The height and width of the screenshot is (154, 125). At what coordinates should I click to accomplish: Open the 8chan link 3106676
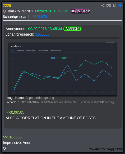40,17
